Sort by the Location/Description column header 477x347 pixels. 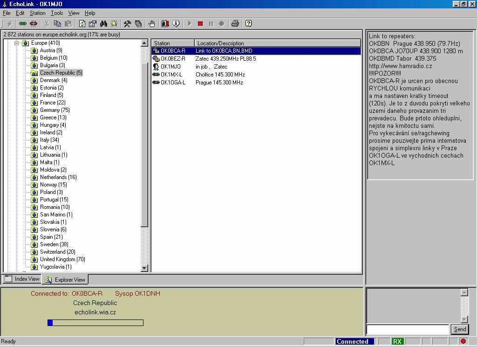point(278,43)
